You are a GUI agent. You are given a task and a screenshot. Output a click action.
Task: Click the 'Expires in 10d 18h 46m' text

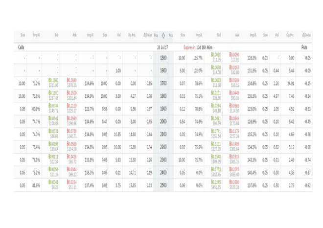[x=201, y=47]
